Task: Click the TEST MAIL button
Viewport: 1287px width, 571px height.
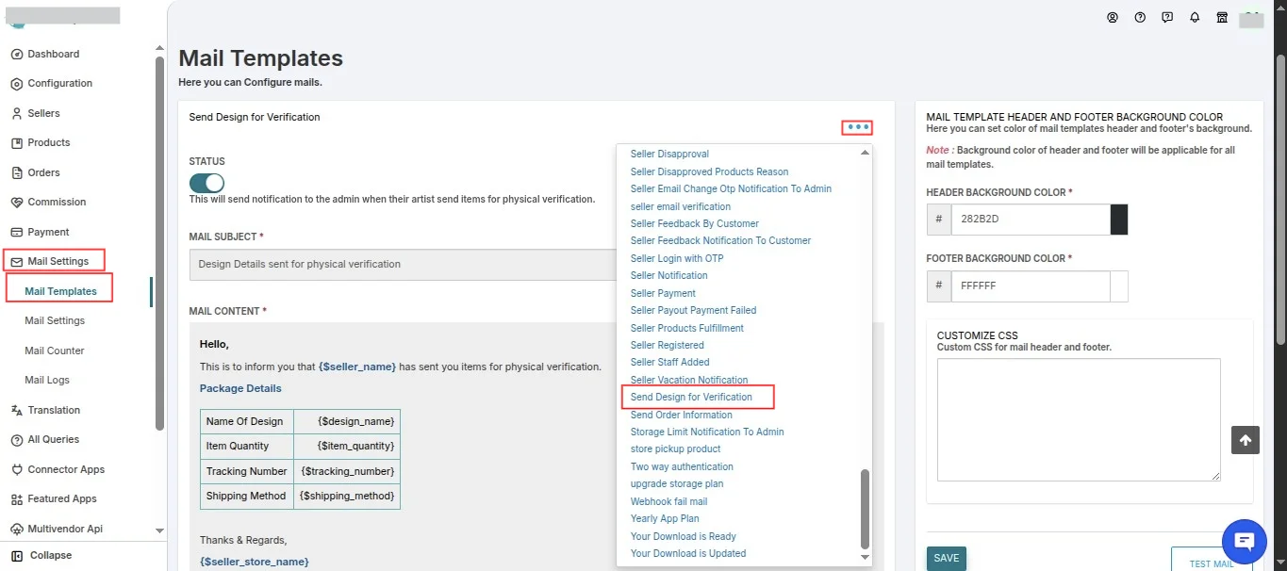Action: click(x=1212, y=562)
